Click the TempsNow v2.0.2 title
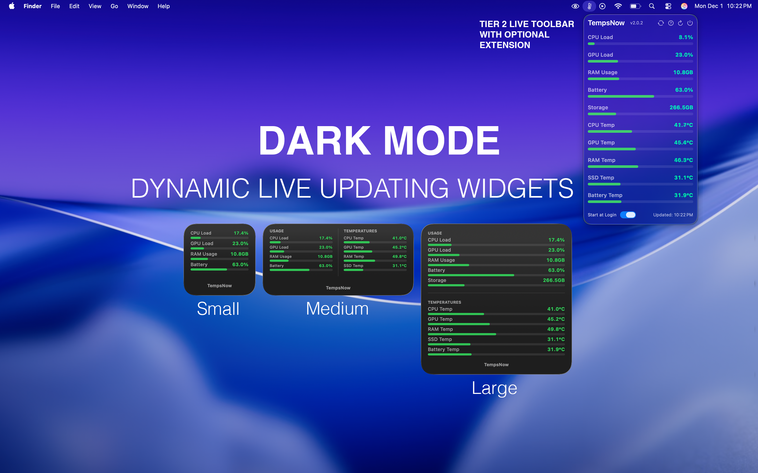Viewport: 758px width, 473px height. 607,23
